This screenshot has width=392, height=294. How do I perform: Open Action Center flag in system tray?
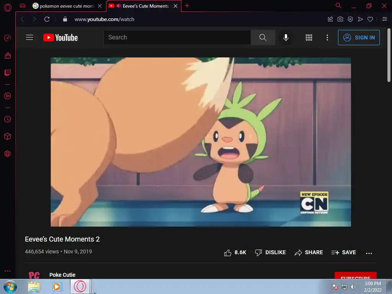click(335, 287)
